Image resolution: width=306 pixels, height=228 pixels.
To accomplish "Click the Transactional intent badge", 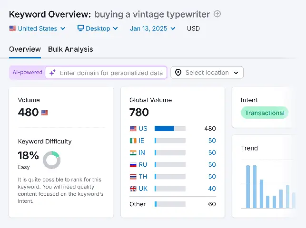I will pos(265,113).
